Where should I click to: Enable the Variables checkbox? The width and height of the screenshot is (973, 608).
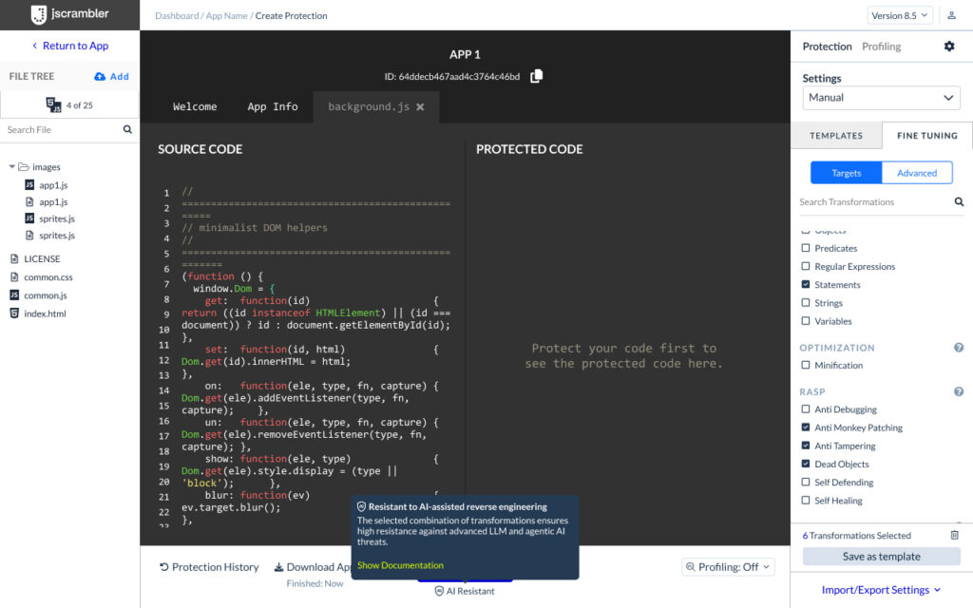pyautogui.click(x=806, y=321)
